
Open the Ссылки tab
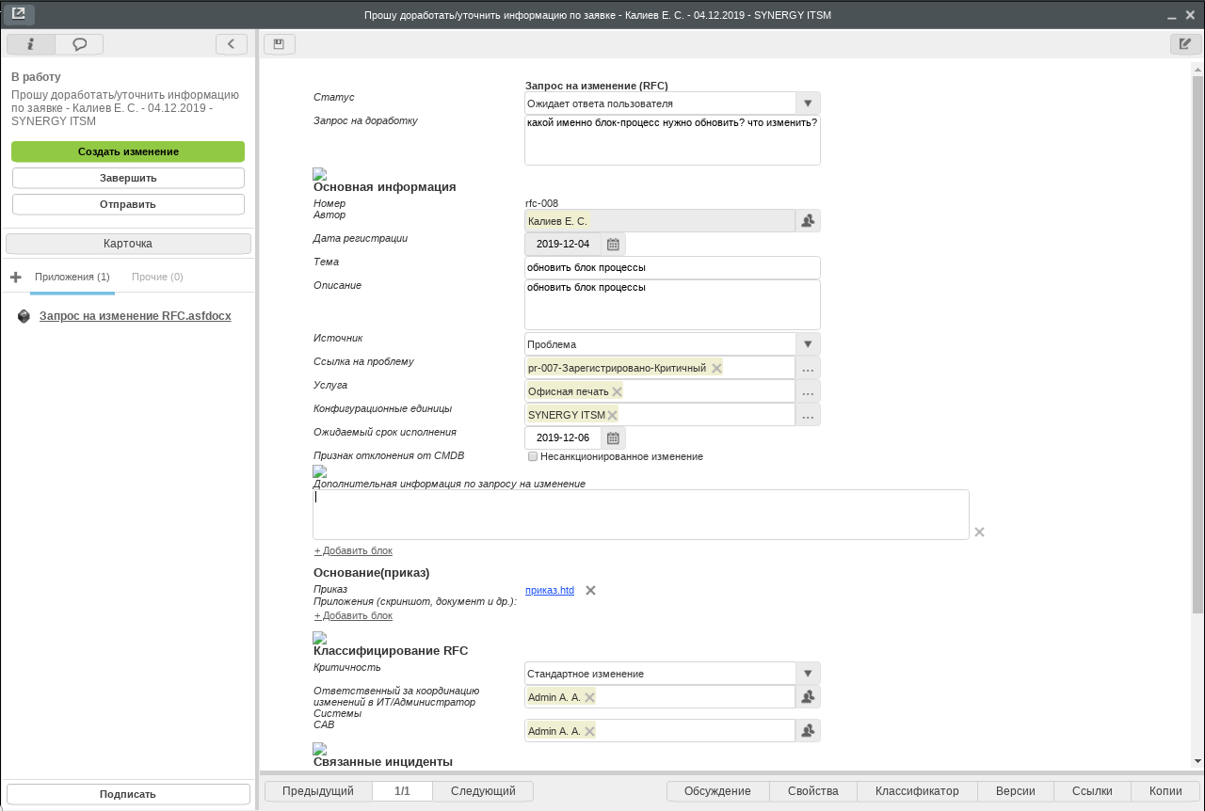tap(1092, 791)
